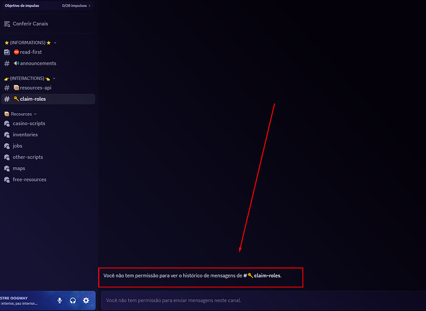Click the INFORMATIONS category label
The image size is (426, 311).
click(28, 43)
